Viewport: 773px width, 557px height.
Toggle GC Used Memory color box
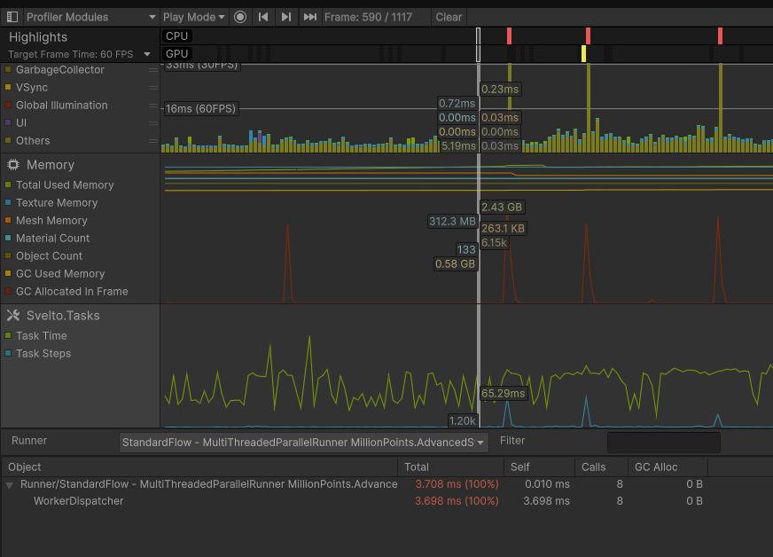(8, 273)
